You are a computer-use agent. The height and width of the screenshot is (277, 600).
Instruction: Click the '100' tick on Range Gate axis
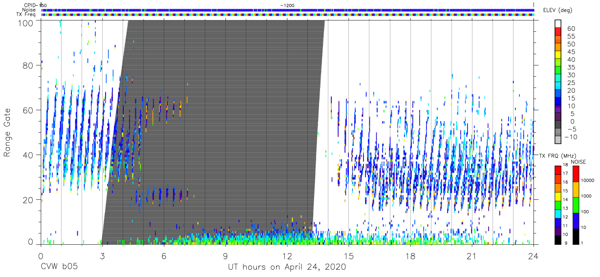25,23
